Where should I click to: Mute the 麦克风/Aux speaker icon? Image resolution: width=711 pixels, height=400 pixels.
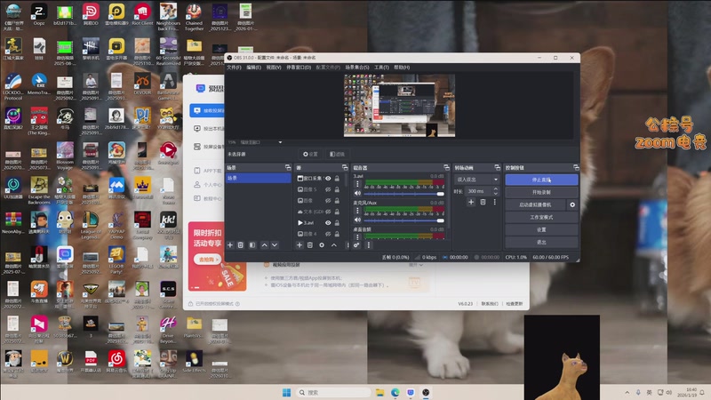coord(358,220)
